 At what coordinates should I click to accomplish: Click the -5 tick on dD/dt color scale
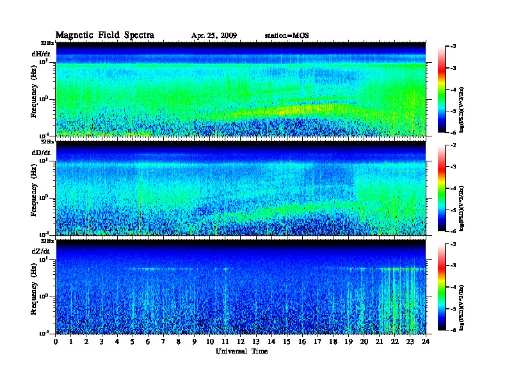tap(453, 210)
